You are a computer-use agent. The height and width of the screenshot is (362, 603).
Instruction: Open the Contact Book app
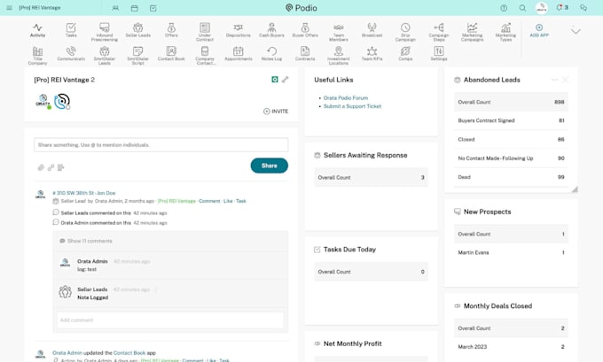point(171,54)
